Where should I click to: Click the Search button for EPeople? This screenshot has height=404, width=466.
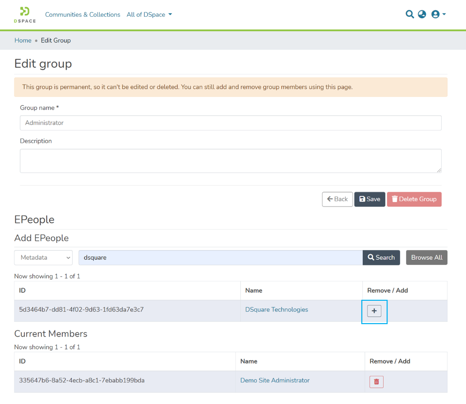point(381,258)
